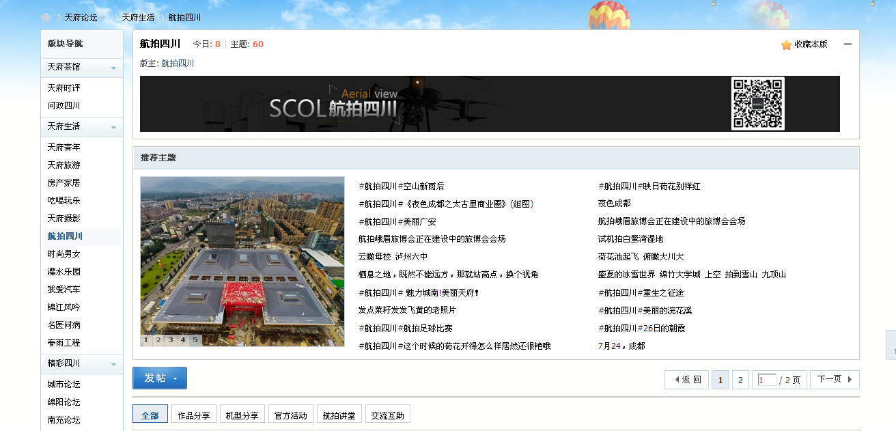Collapse the 精彩四川 sidebar section
The width and height of the screenshot is (896, 431).
tap(113, 364)
